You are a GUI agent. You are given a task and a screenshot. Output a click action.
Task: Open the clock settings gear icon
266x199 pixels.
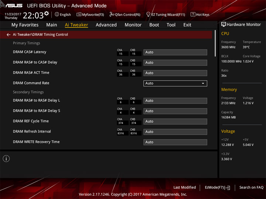pyautogui.click(x=46, y=13)
